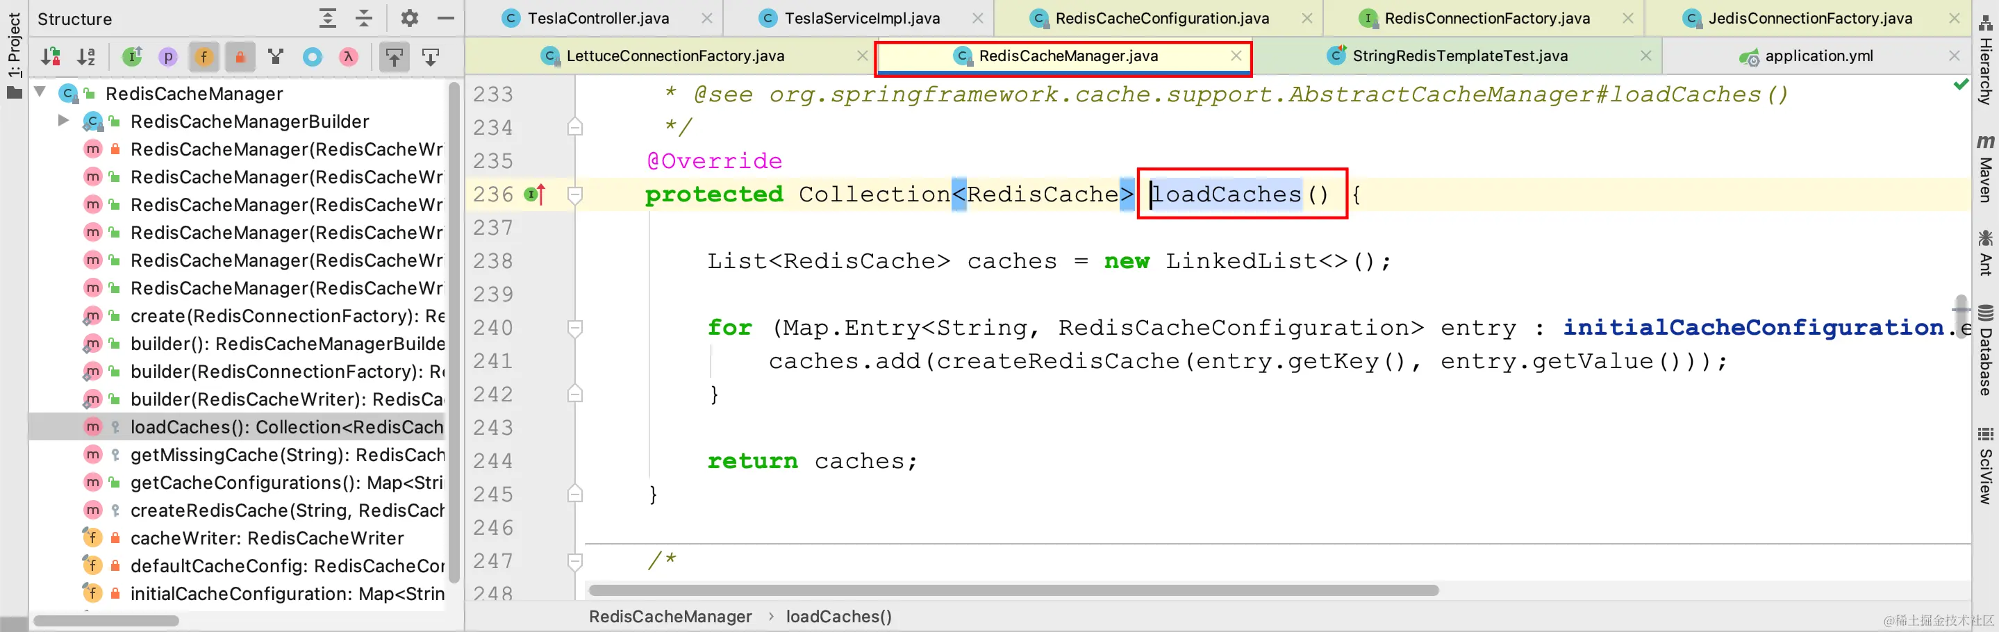Fold the for loop at line 240
The image size is (1999, 632).
pos(575,328)
